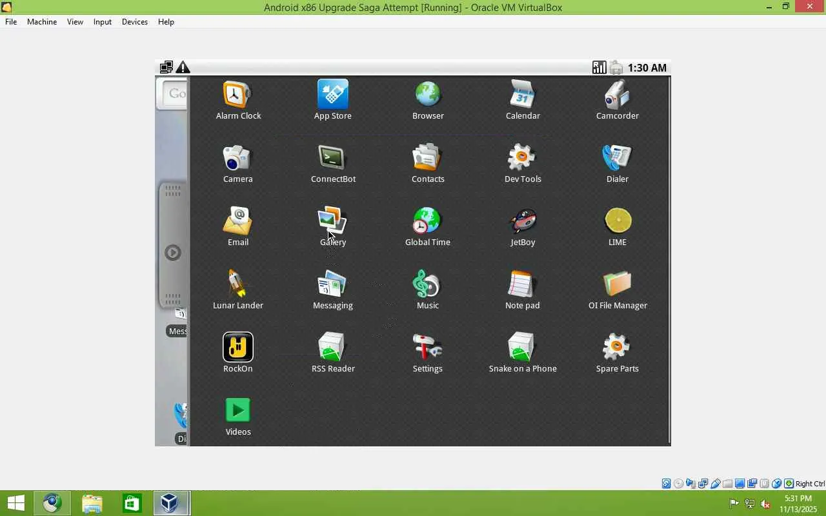Click the muted speaker icon in system tray
The width and height of the screenshot is (826, 516).
765,504
